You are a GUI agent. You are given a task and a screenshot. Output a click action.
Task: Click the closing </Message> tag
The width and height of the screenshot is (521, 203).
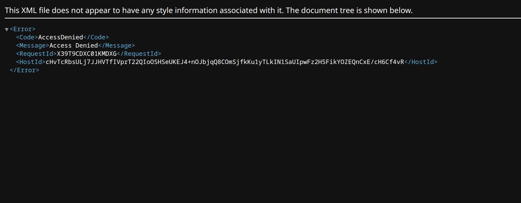tap(117, 46)
